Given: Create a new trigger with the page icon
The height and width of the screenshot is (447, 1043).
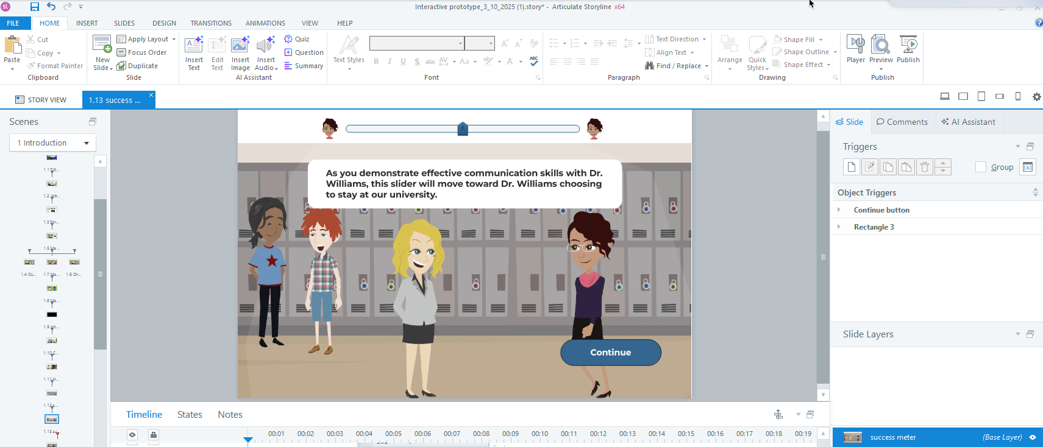Looking at the screenshot, I should [852, 167].
